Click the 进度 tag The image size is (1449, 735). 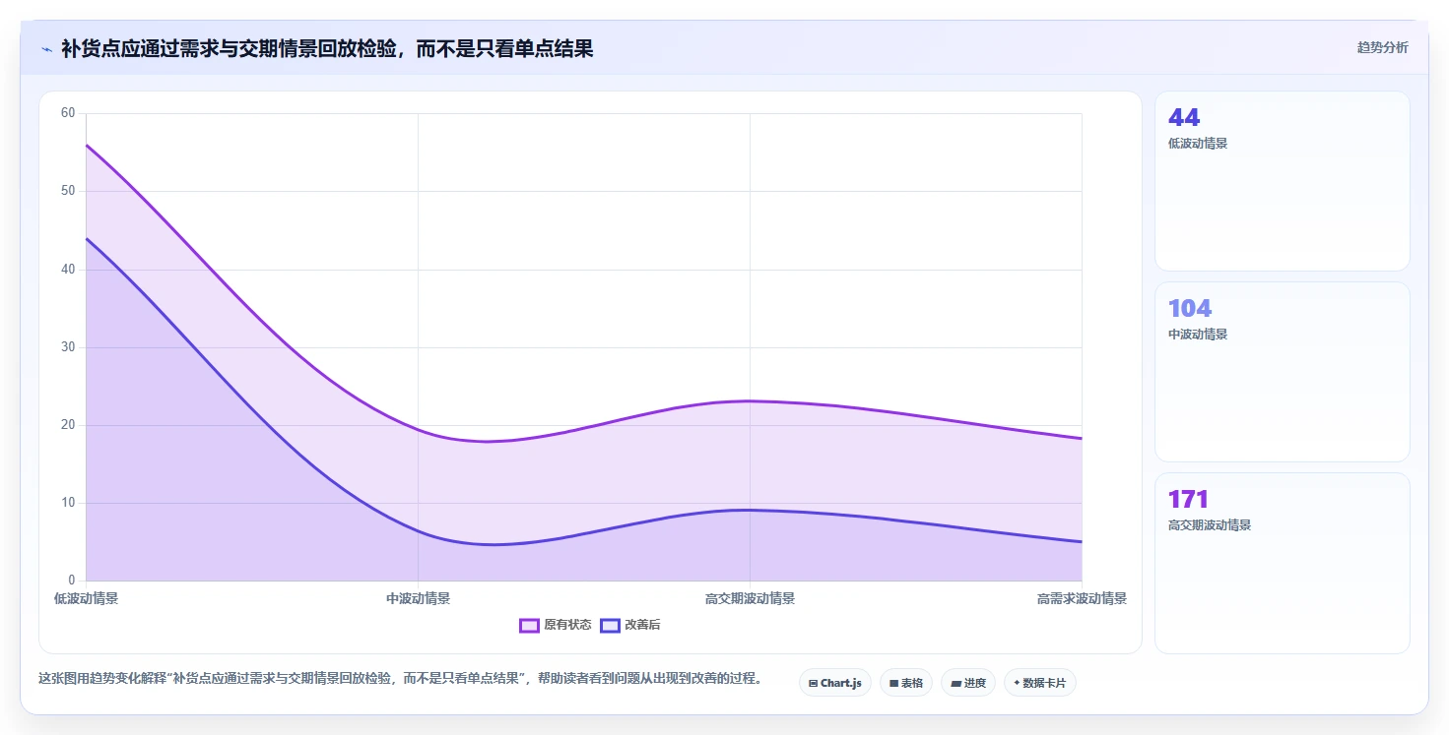coord(968,683)
